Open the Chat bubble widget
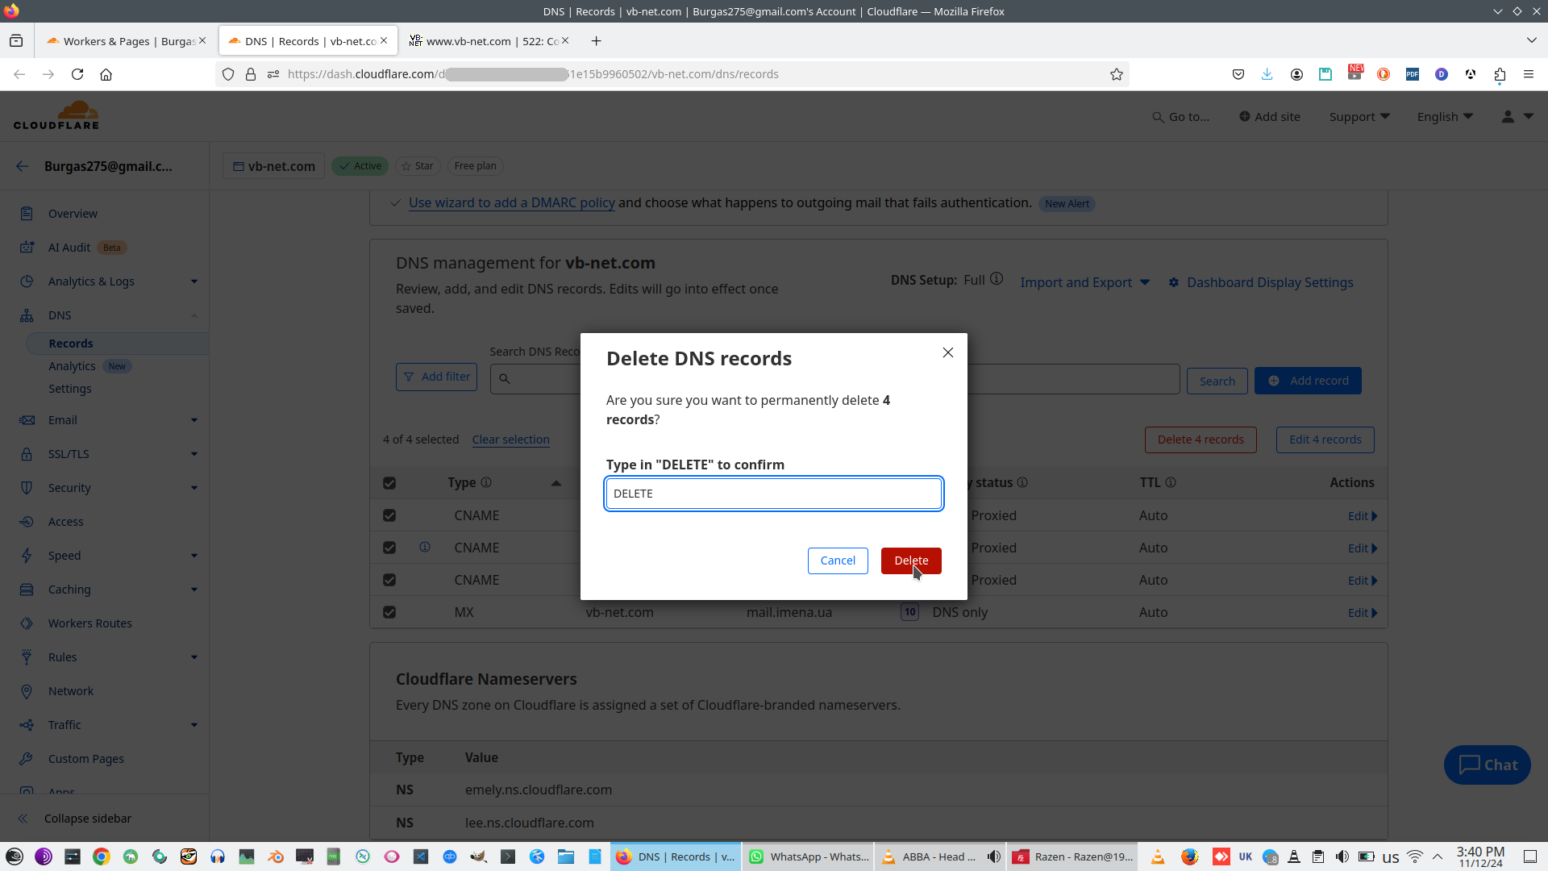1548x871 pixels. (1487, 765)
